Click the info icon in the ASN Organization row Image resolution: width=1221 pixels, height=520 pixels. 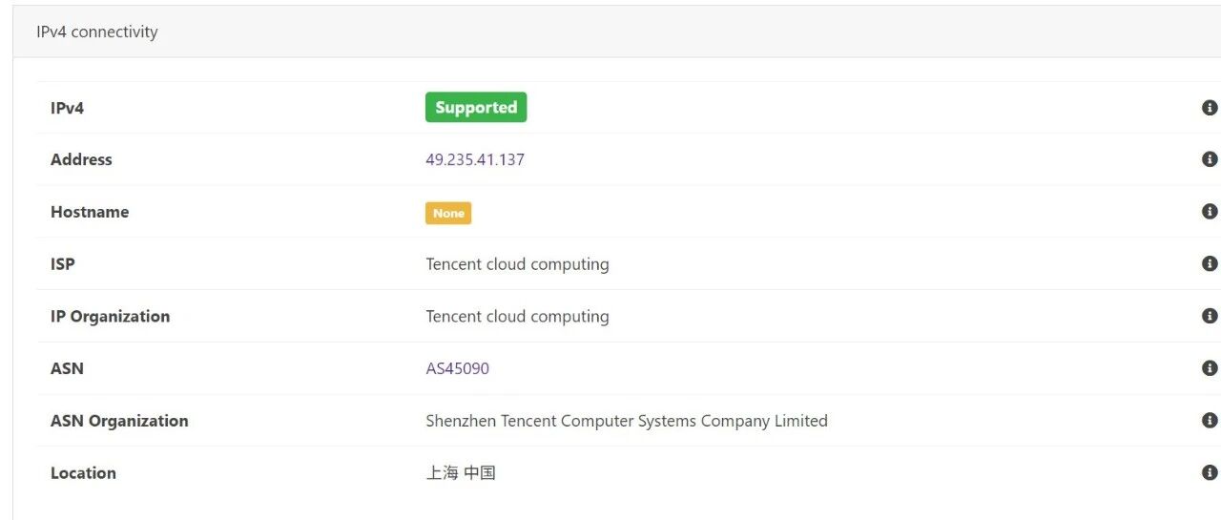click(x=1210, y=420)
